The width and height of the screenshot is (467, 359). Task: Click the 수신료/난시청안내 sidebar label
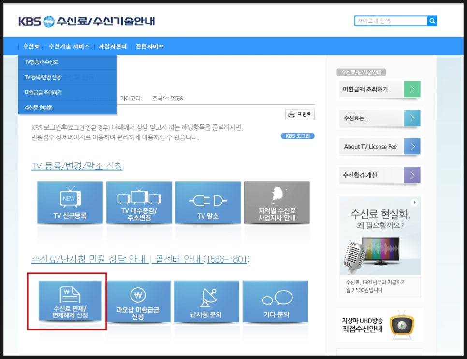tap(361, 72)
